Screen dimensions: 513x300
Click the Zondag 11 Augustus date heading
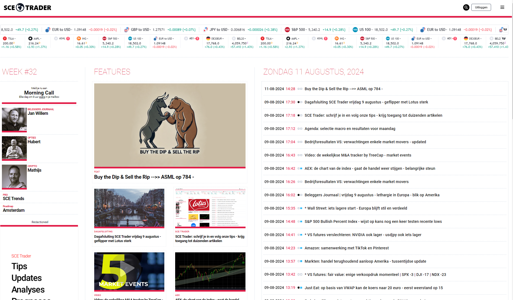point(314,72)
